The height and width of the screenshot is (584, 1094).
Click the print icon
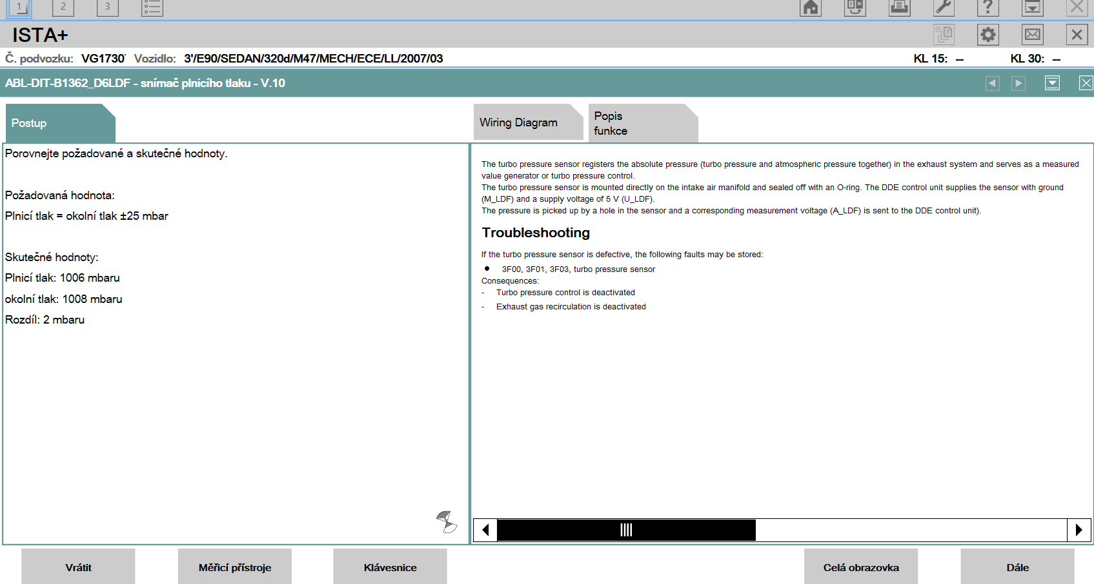(x=900, y=7)
